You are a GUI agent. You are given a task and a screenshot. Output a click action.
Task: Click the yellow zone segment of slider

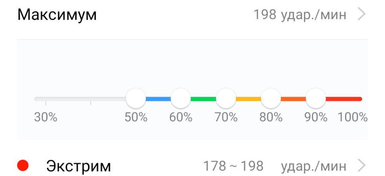click(x=248, y=99)
